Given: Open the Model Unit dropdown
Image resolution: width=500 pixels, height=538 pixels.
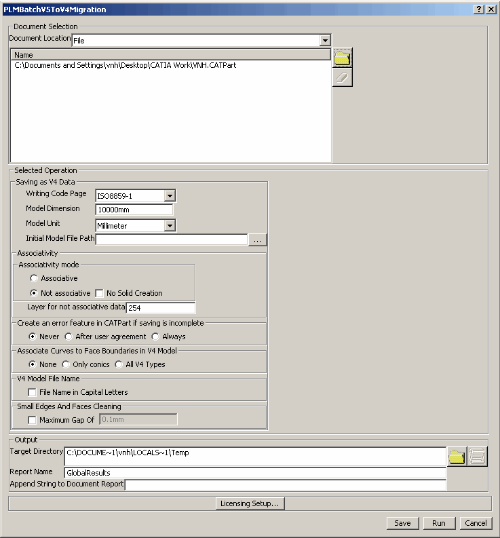Looking at the screenshot, I should pos(170,225).
